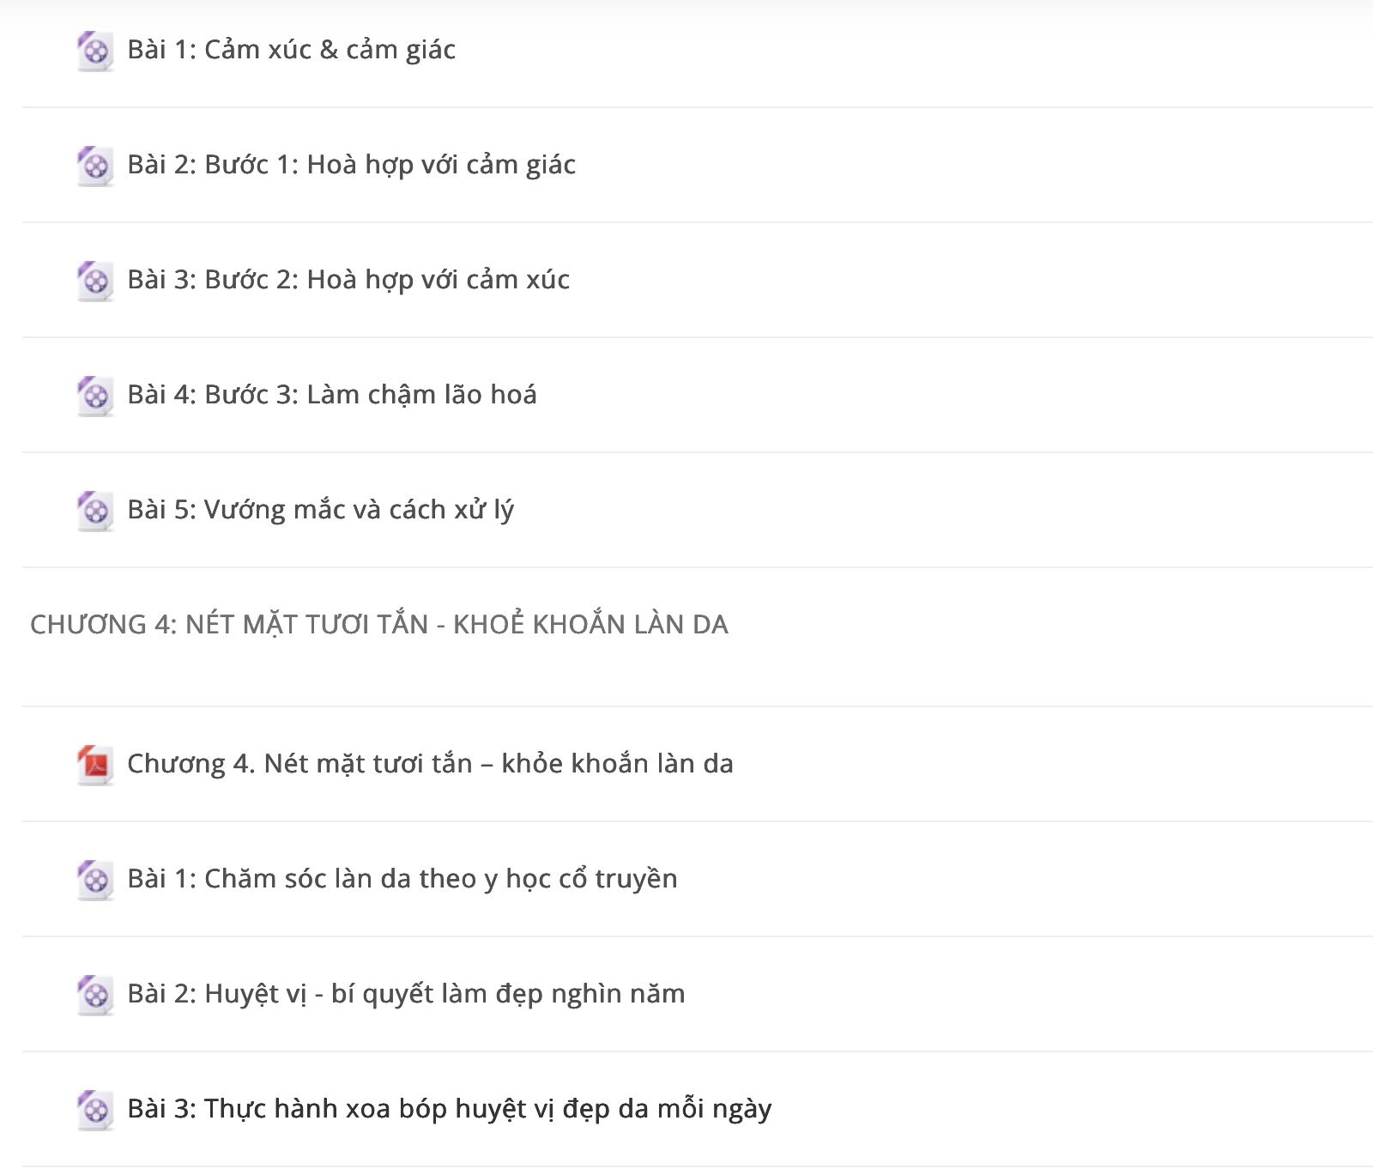The width and height of the screenshot is (1373, 1169).
Task: Click video icon for Bài 1: Cảm xúc & cảm giác
Action: (95, 51)
